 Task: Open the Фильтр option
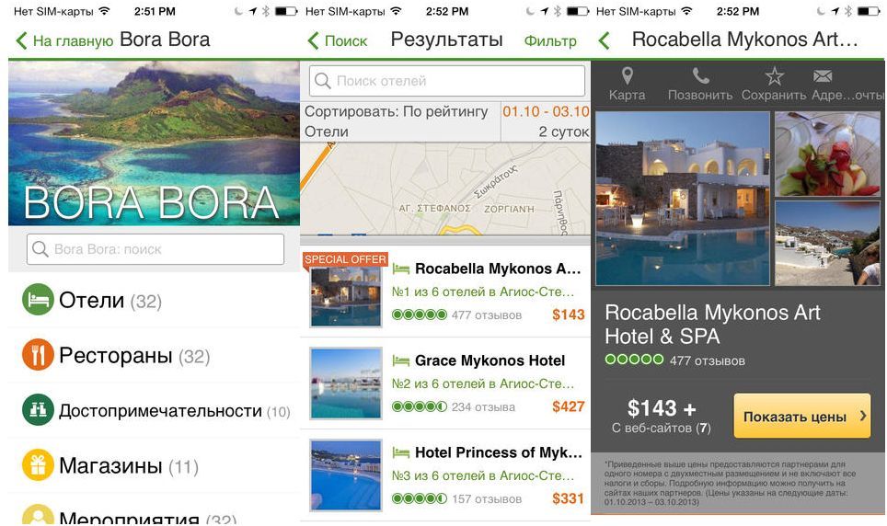(x=550, y=40)
